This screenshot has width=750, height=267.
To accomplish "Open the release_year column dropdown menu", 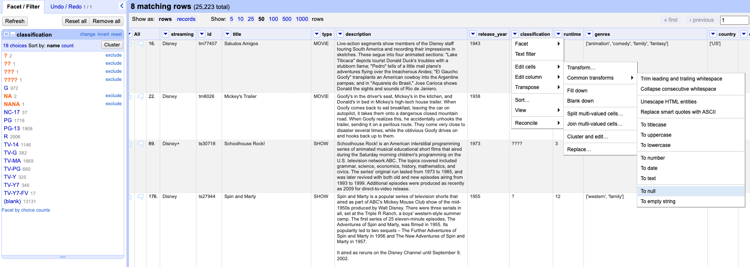I will pos(473,34).
